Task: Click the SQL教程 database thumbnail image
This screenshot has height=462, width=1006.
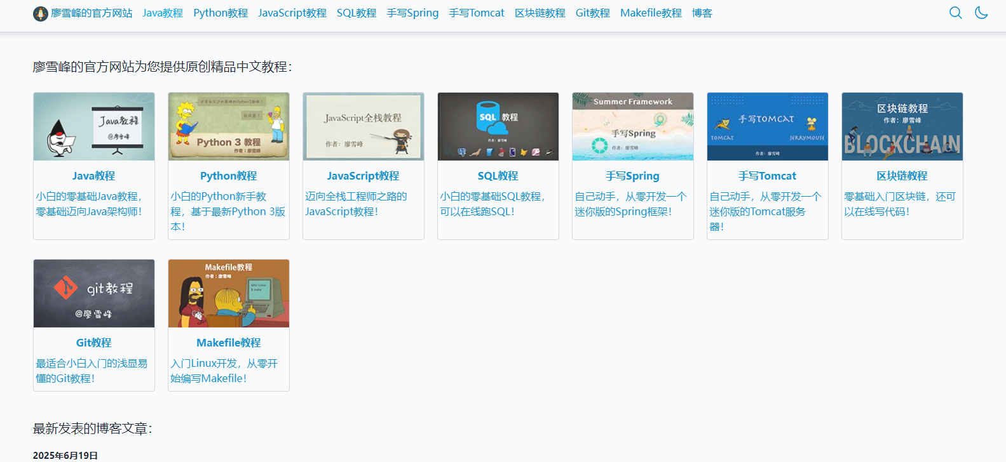Action: (x=498, y=127)
